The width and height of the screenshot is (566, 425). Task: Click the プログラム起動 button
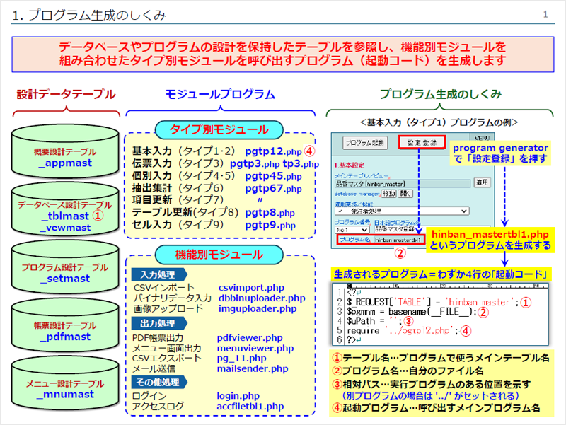pos(364,143)
